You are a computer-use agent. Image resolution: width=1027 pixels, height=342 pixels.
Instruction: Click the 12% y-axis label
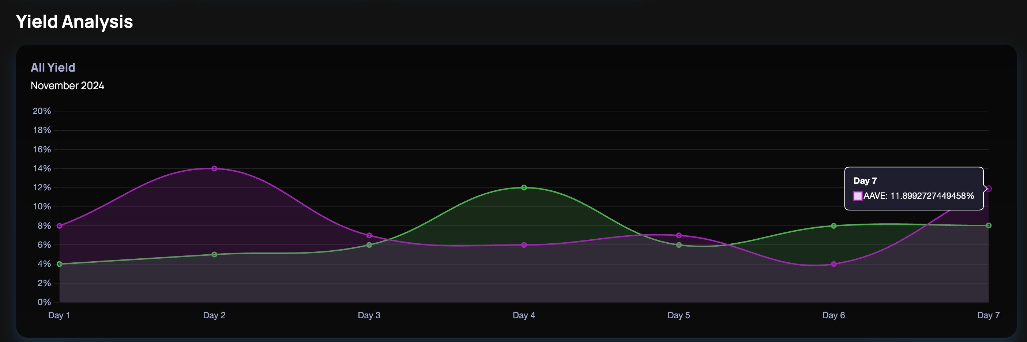pos(42,187)
